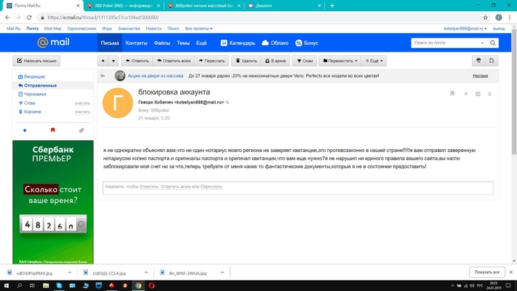Mark letter as Спам in toolbar
This screenshot has width=517, height=291.
304,61
